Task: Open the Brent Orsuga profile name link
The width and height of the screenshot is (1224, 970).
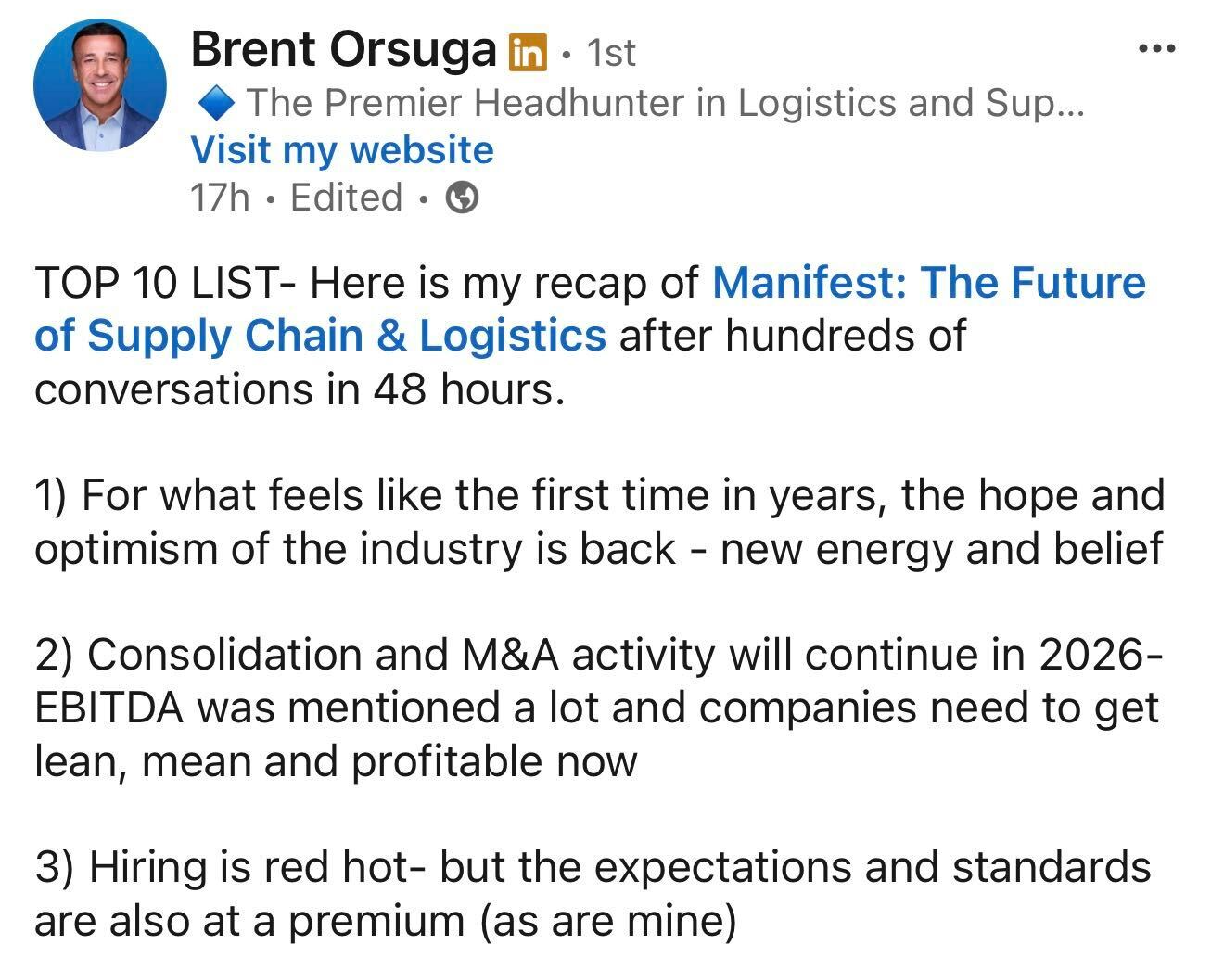Action: tap(343, 50)
